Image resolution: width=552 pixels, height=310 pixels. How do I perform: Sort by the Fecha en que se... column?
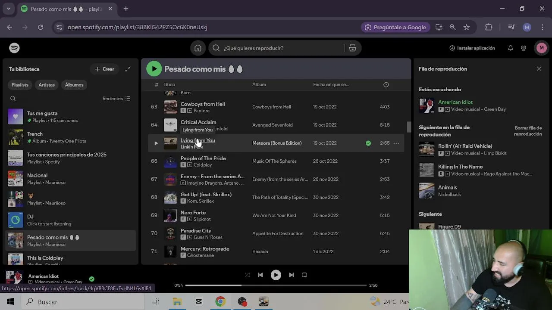[331, 84]
